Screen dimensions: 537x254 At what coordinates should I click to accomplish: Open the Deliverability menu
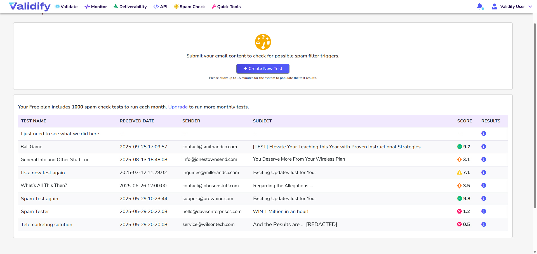[x=130, y=7]
